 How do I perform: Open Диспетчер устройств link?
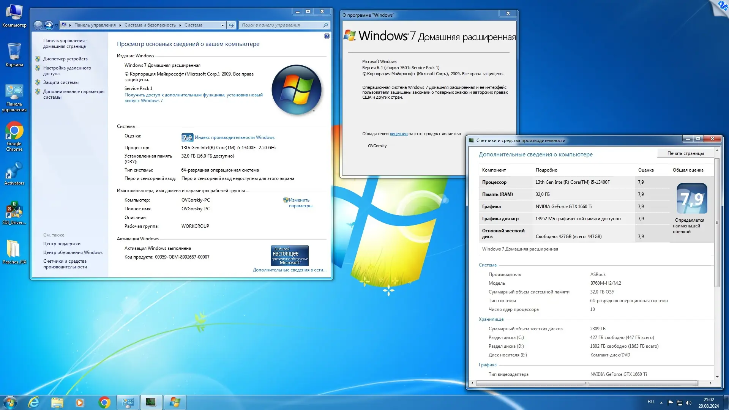click(x=65, y=59)
